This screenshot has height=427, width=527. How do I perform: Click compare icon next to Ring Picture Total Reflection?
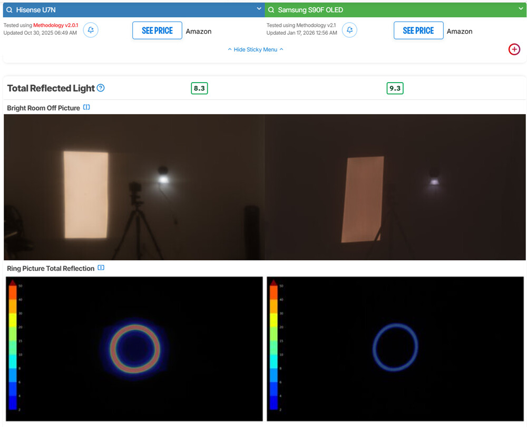click(101, 268)
